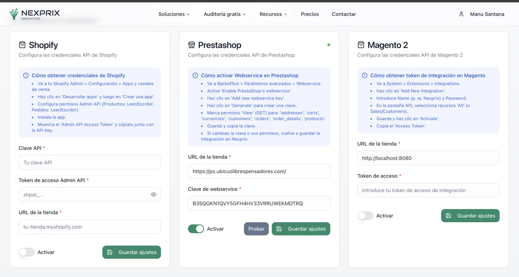Click 'Cómo obtener token de integración en Magento' heading
519x277 pixels.
coord(428,76)
